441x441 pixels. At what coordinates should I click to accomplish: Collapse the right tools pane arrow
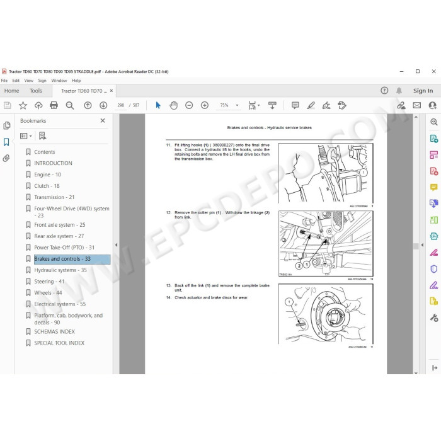click(x=422, y=245)
